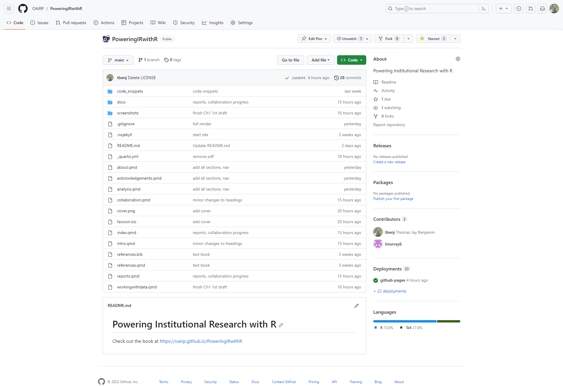Click the GitHub Octocat logo in header
Image resolution: width=563 pixels, height=386 pixels.
(x=23, y=9)
